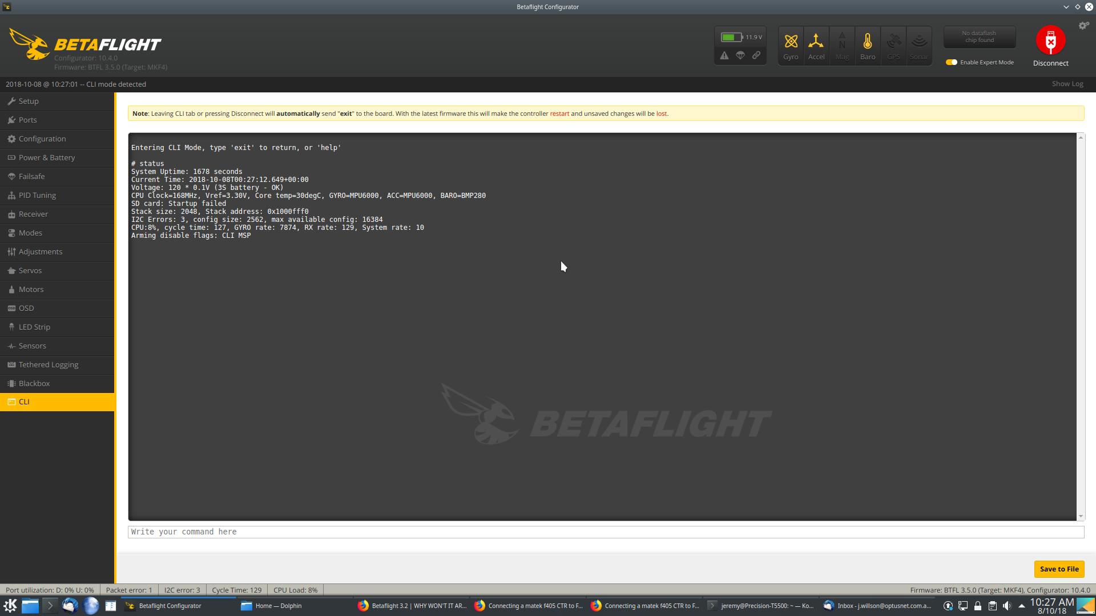Switch to jeremy@Precision-T5500 Konsole window
This screenshot has width=1096, height=616.
[760, 606]
